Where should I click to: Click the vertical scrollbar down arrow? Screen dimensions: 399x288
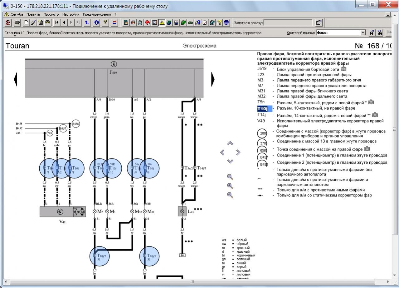tap(395, 276)
